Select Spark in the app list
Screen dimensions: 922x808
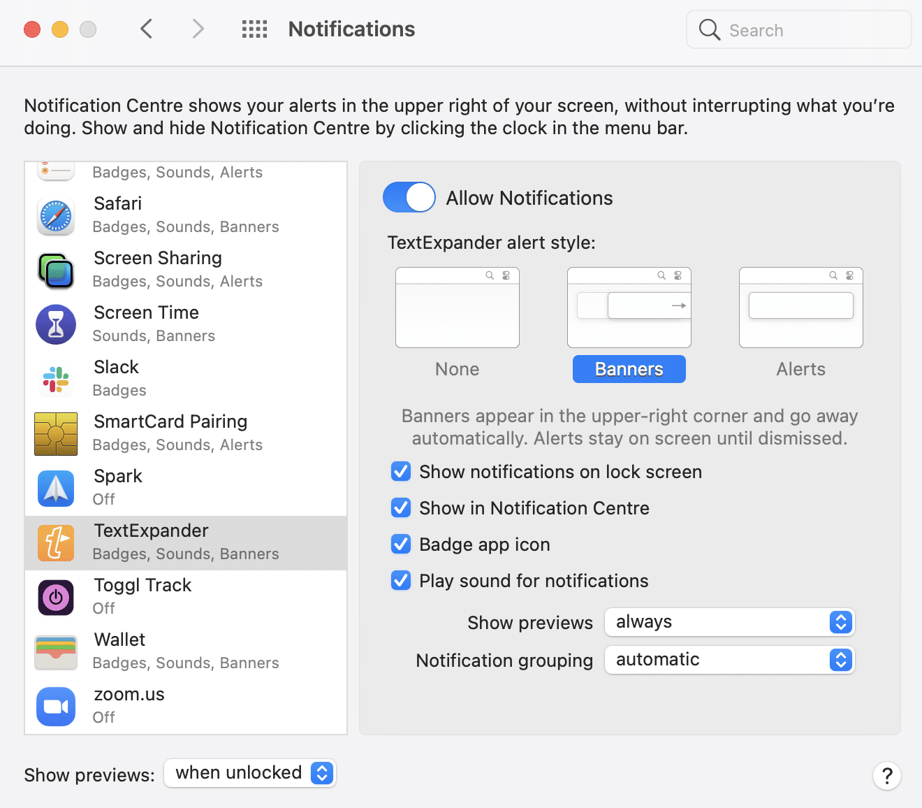click(186, 489)
